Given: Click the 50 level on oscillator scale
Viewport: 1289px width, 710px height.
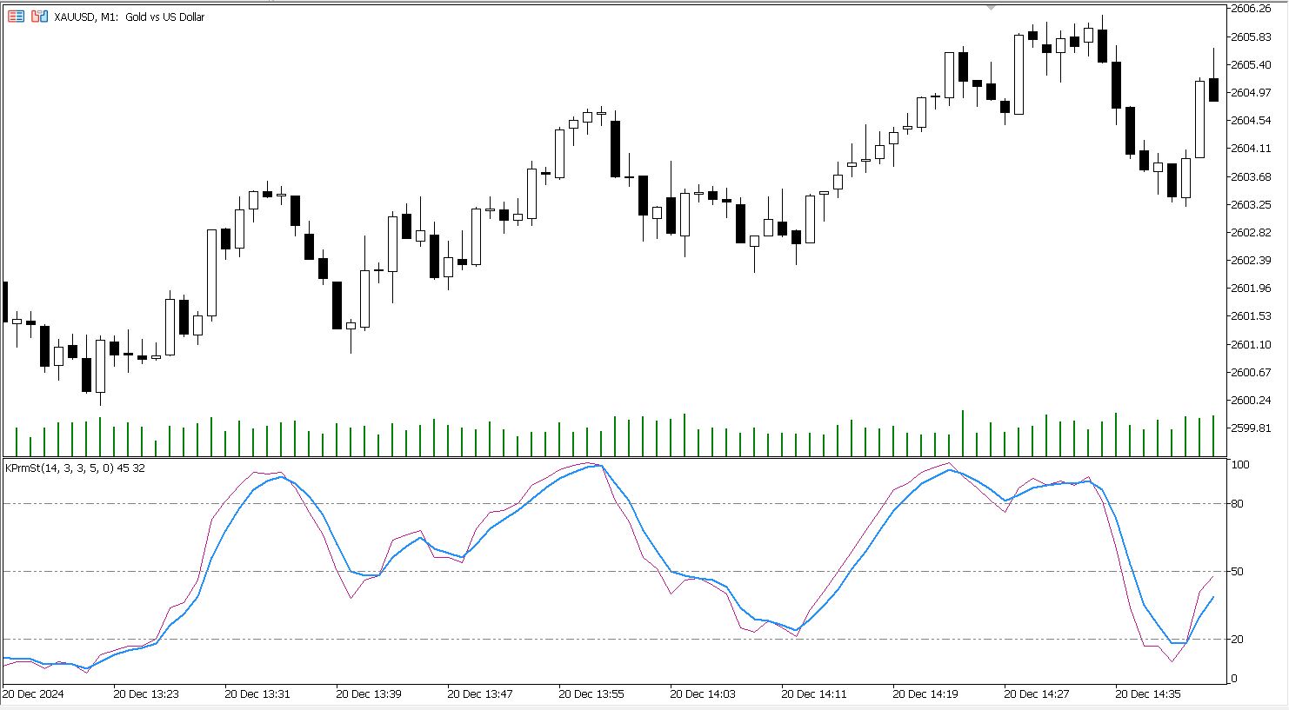Looking at the screenshot, I should click(1238, 572).
